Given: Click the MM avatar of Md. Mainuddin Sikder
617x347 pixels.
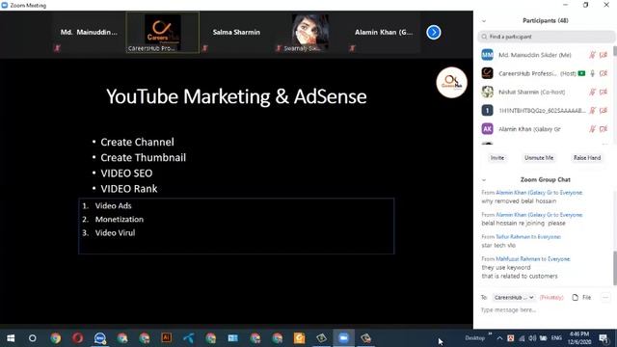Looking at the screenshot, I should point(487,55).
